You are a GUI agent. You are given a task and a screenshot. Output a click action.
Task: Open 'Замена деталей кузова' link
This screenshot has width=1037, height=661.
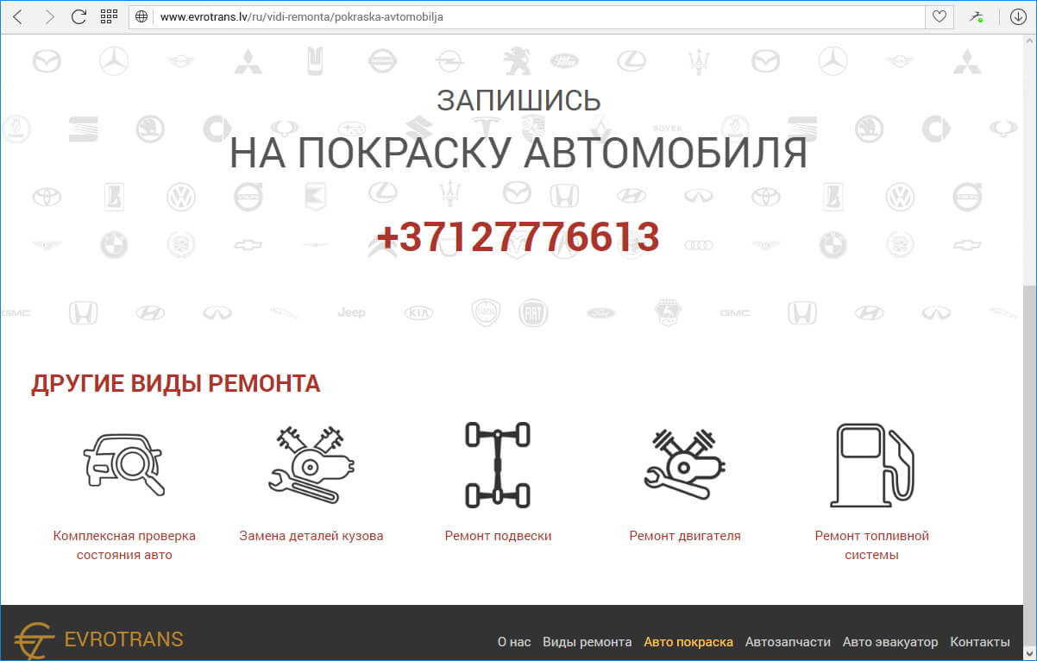tap(311, 536)
